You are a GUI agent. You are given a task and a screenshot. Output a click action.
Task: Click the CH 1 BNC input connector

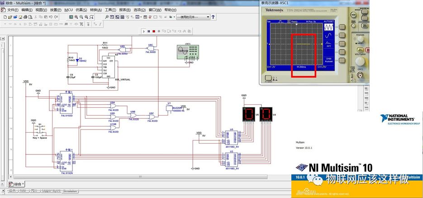(x=360, y=75)
